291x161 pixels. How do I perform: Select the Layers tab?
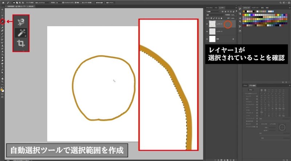point(222,8)
